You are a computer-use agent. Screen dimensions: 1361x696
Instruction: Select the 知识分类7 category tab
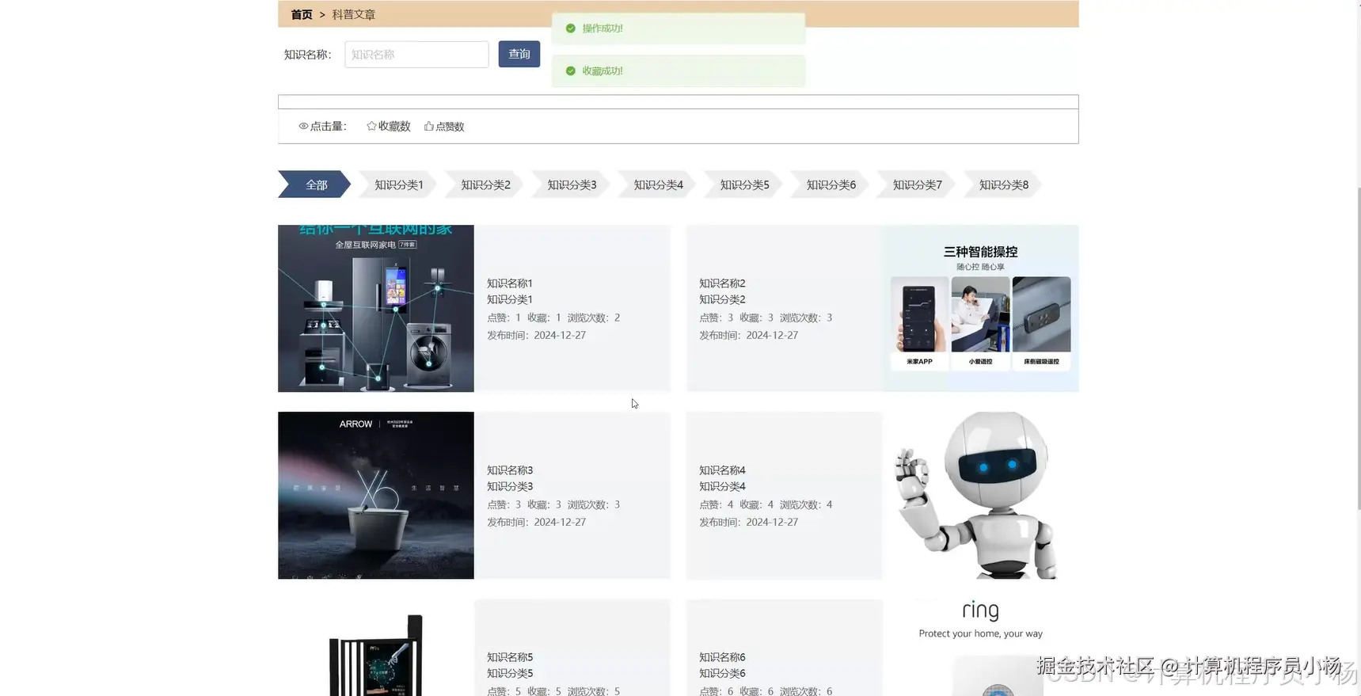click(917, 184)
